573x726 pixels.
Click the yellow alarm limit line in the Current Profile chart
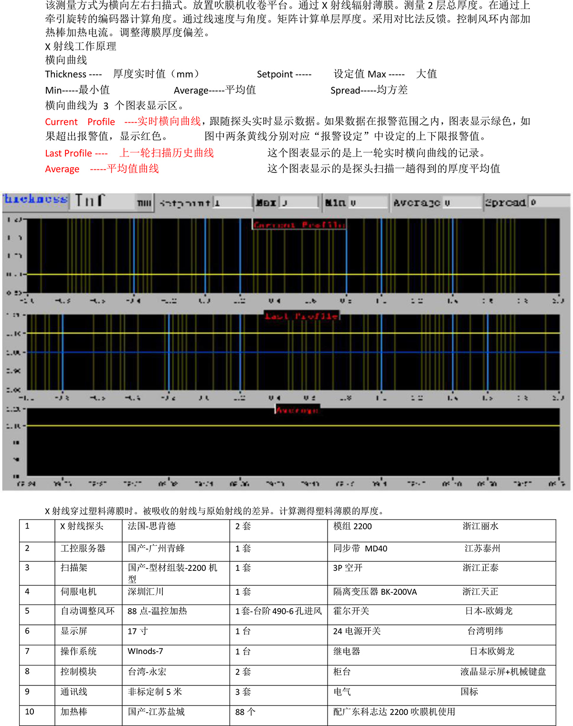pos(293,274)
